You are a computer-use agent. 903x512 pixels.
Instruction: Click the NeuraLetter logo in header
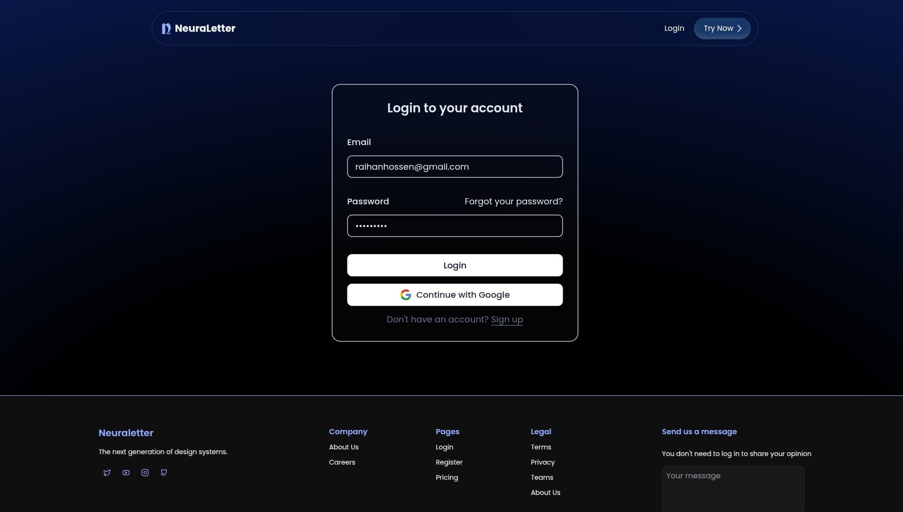coord(199,28)
